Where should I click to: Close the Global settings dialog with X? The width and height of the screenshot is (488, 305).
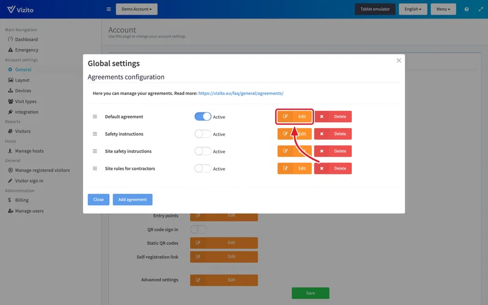[398, 60]
